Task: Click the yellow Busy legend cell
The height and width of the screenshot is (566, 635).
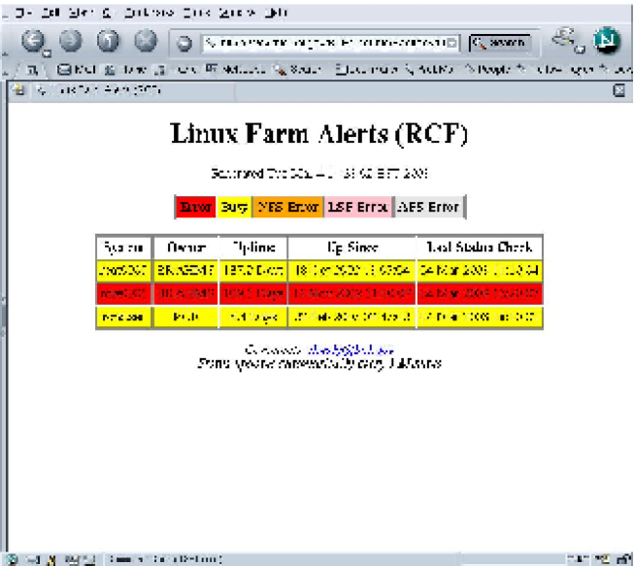Action: pos(234,207)
